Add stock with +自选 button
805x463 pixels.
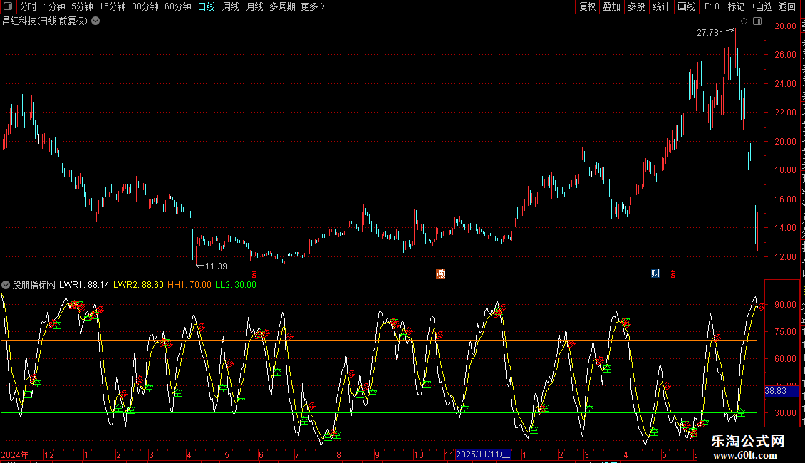click(762, 6)
